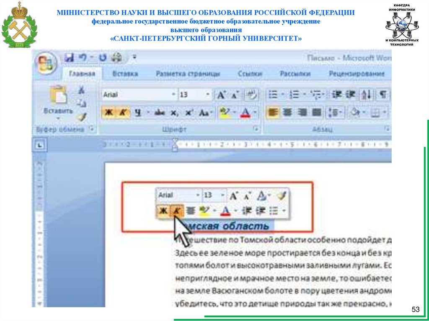Expand the Customize Quick Access Toolbar arrow
Image resolution: width=429 pixels, height=321 pixels.
(x=134, y=58)
